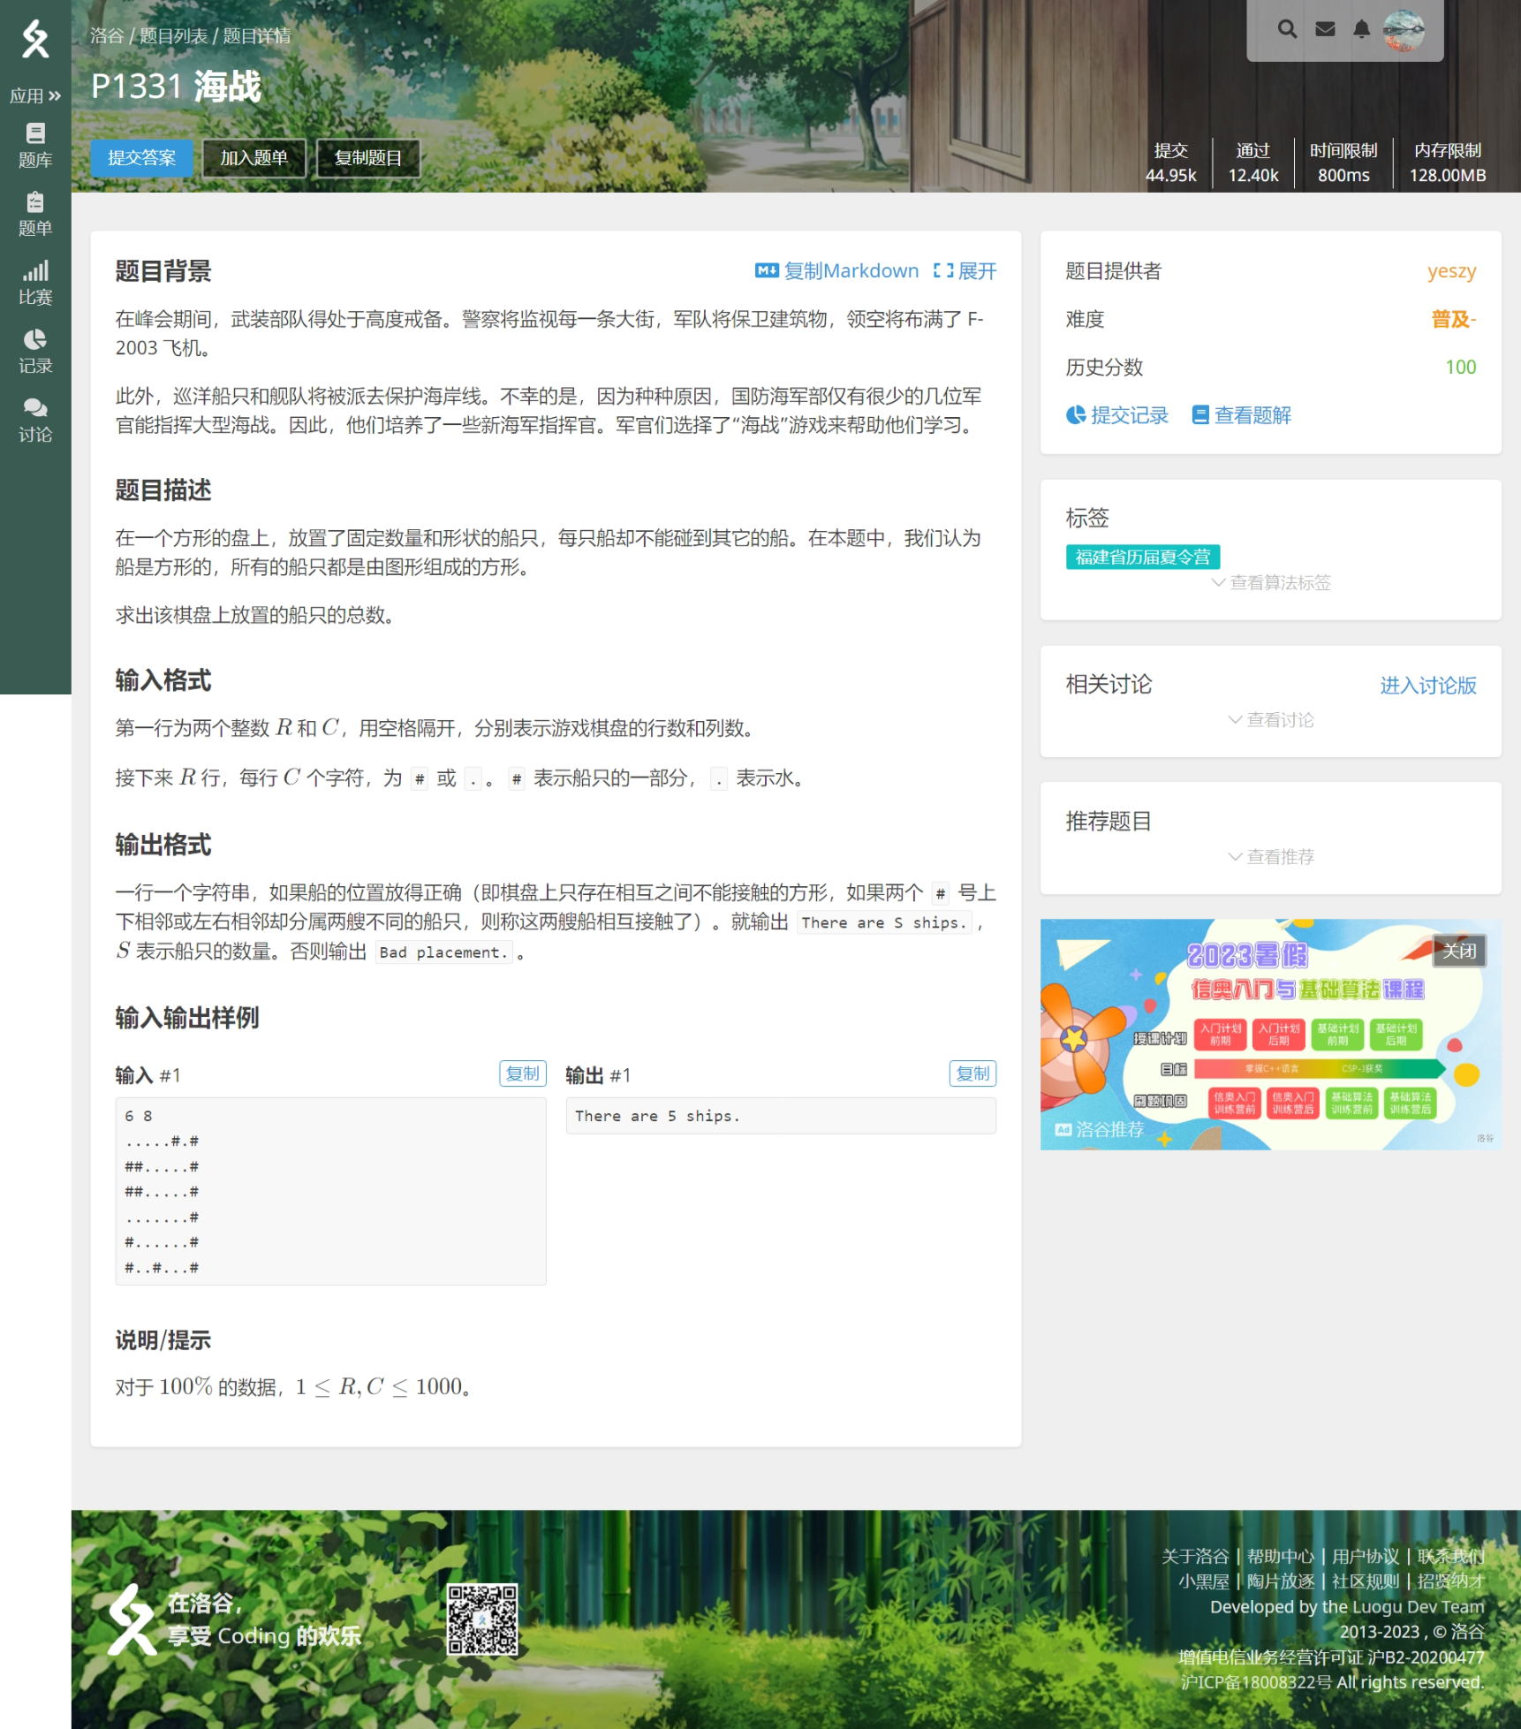The image size is (1521, 1729).
Task: Copy sample output #1
Action: click(972, 1073)
